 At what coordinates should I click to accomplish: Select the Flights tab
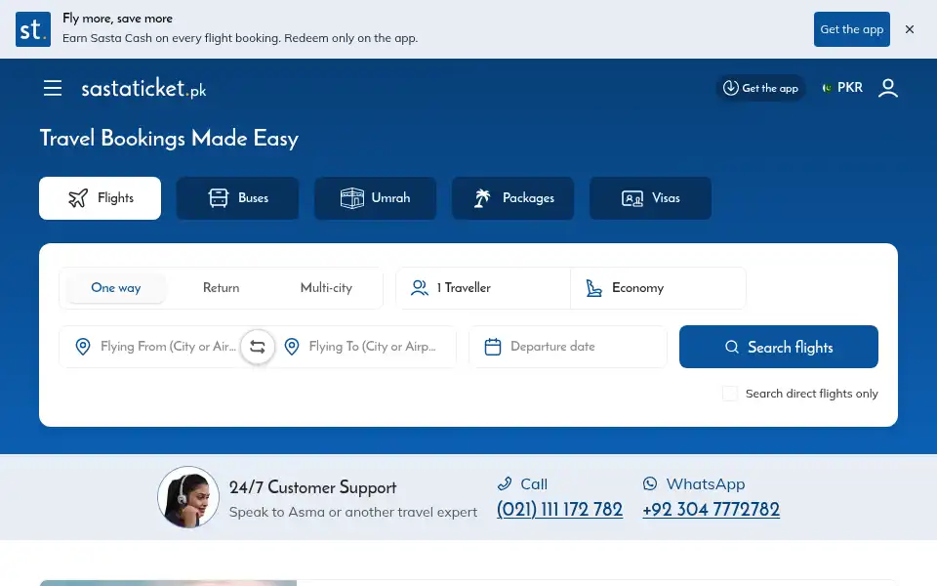(100, 198)
